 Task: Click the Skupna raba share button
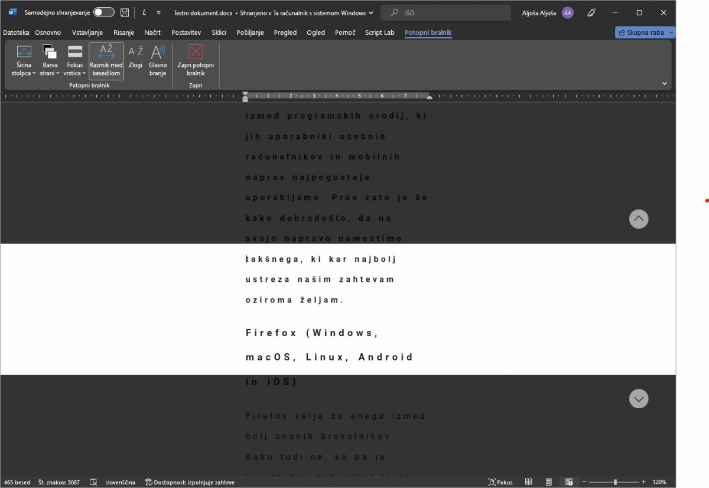click(x=645, y=32)
